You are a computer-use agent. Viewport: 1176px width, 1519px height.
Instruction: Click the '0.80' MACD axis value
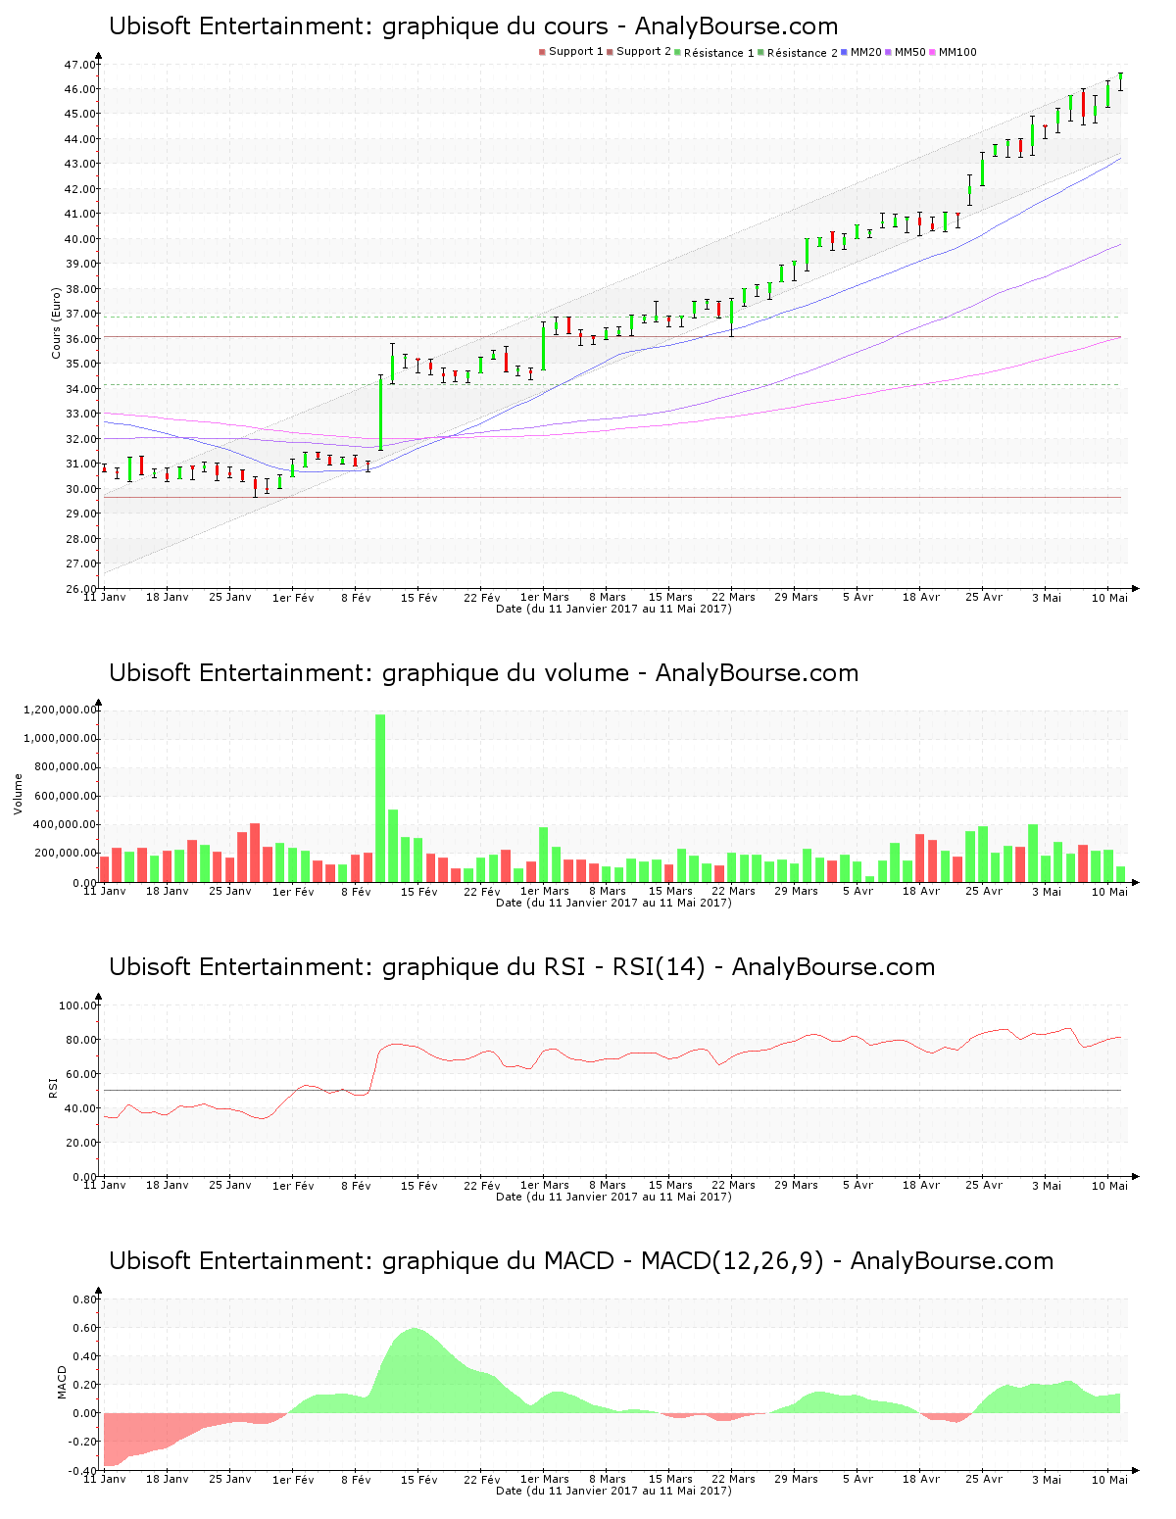(85, 1299)
